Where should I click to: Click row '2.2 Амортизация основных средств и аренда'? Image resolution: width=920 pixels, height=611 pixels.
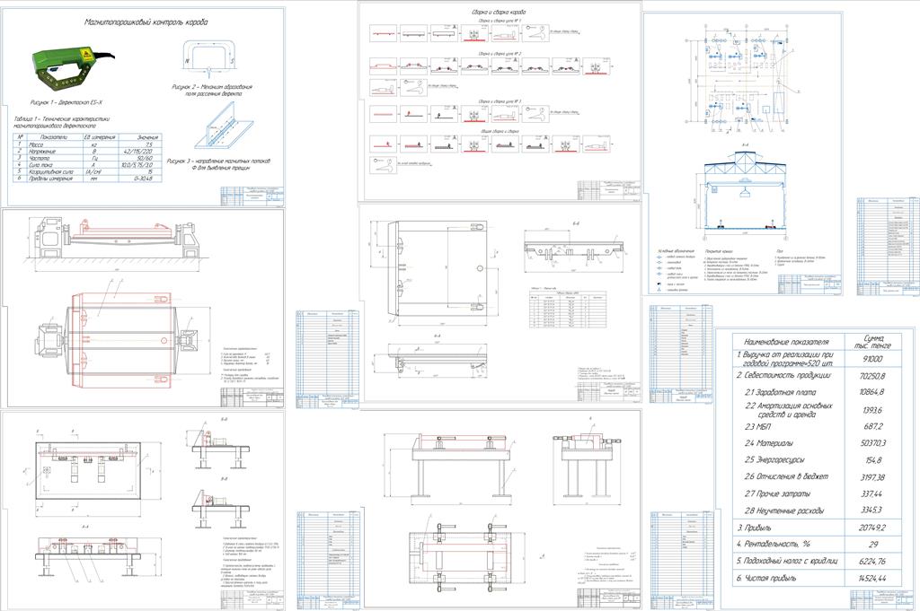[789, 409]
